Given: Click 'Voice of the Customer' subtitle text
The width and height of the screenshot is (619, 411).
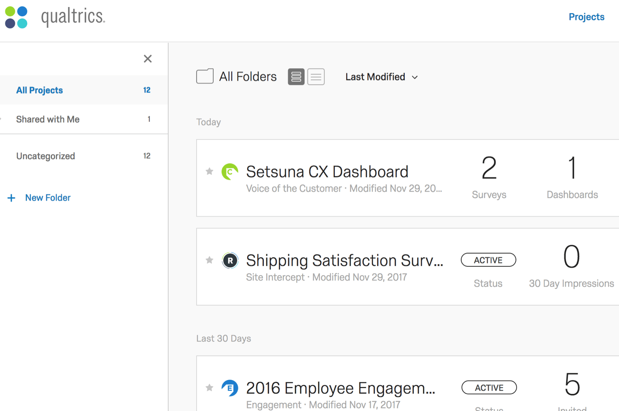Looking at the screenshot, I should click(x=294, y=188).
